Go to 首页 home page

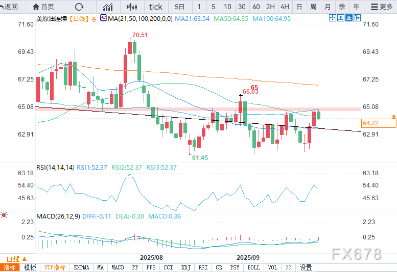43,7
